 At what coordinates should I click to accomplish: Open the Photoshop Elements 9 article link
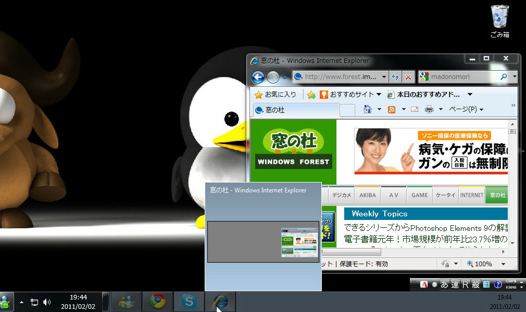tap(425, 228)
